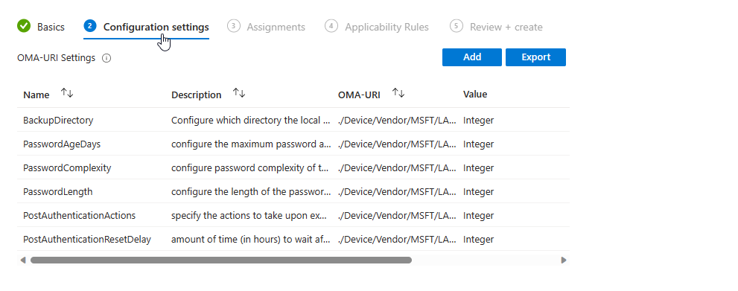Click the step 3 circle icon
The height and width of the screenshot is (291, 738).
233,26
